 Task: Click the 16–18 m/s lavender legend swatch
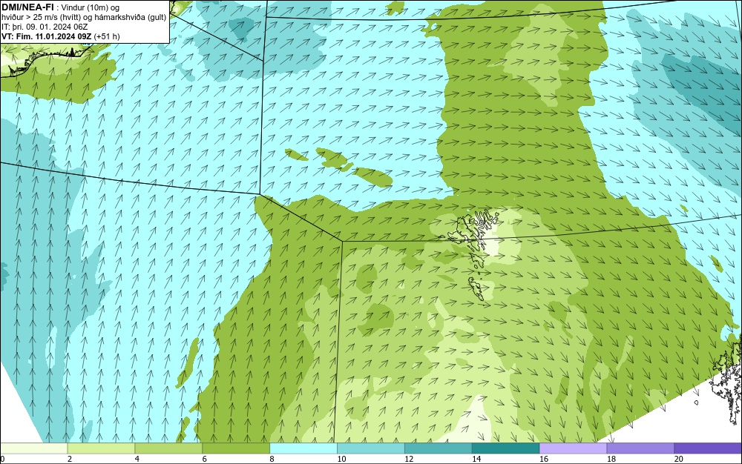(573, 448)
